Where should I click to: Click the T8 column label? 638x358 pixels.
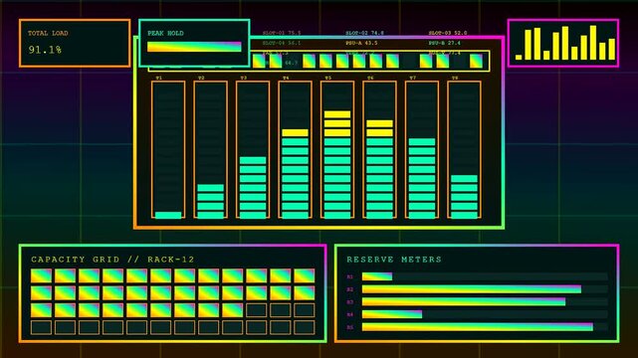(455, 78)
